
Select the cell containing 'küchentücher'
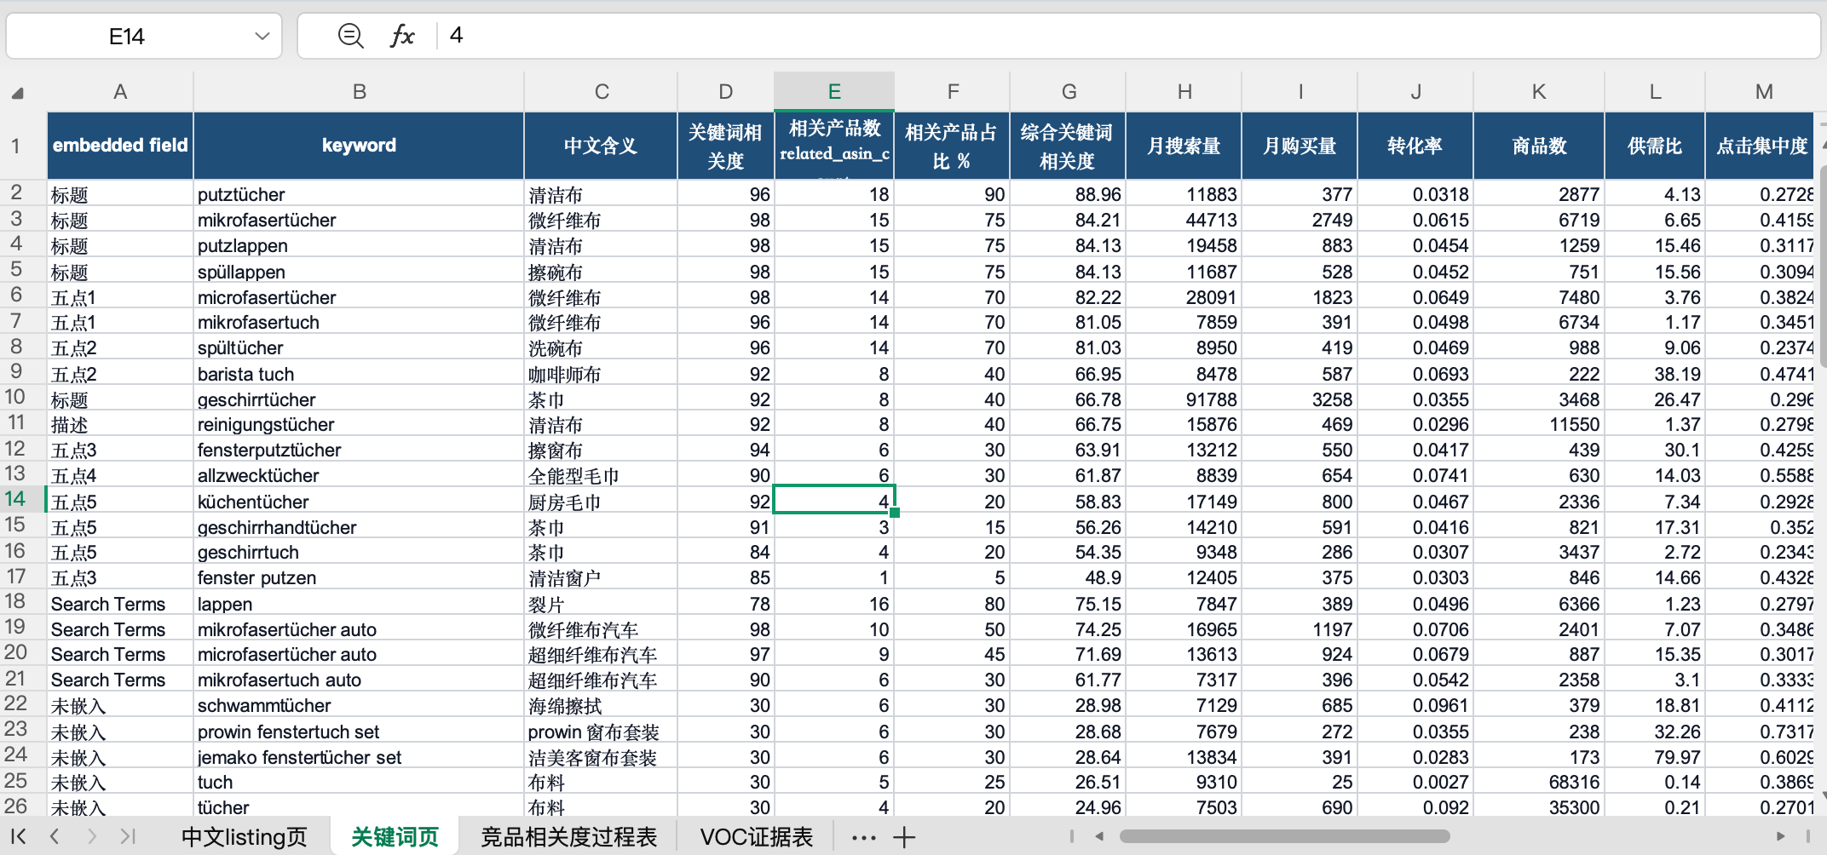[x=359, y=502]
